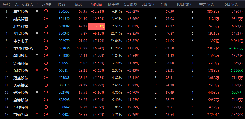Screen dimensions: 245x119
Task: Sort by 主力净买 column header
Action: pyautogui.click(x=207, y=4)
